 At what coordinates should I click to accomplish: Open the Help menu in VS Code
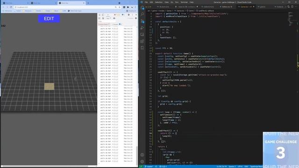click(x=192, y=2)
